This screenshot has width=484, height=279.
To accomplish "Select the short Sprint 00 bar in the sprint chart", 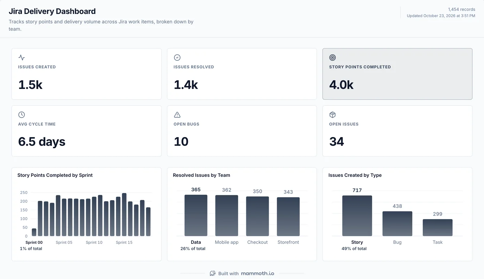I will [x=34, y=232].
